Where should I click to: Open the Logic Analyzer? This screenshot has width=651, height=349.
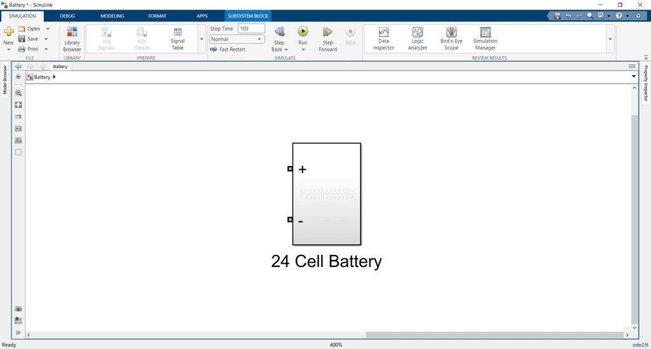pos(417,38)
